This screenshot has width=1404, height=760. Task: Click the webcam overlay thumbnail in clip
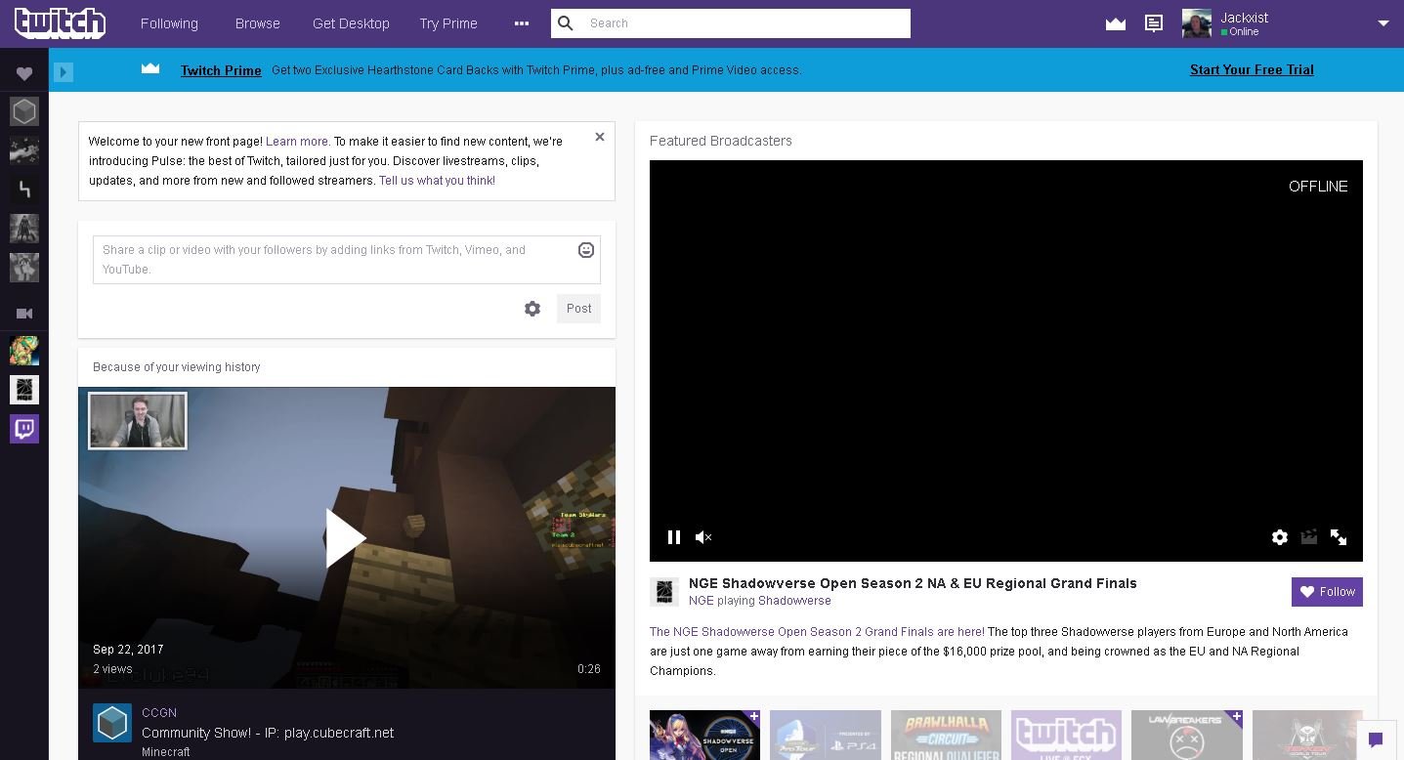pos(138,421)
